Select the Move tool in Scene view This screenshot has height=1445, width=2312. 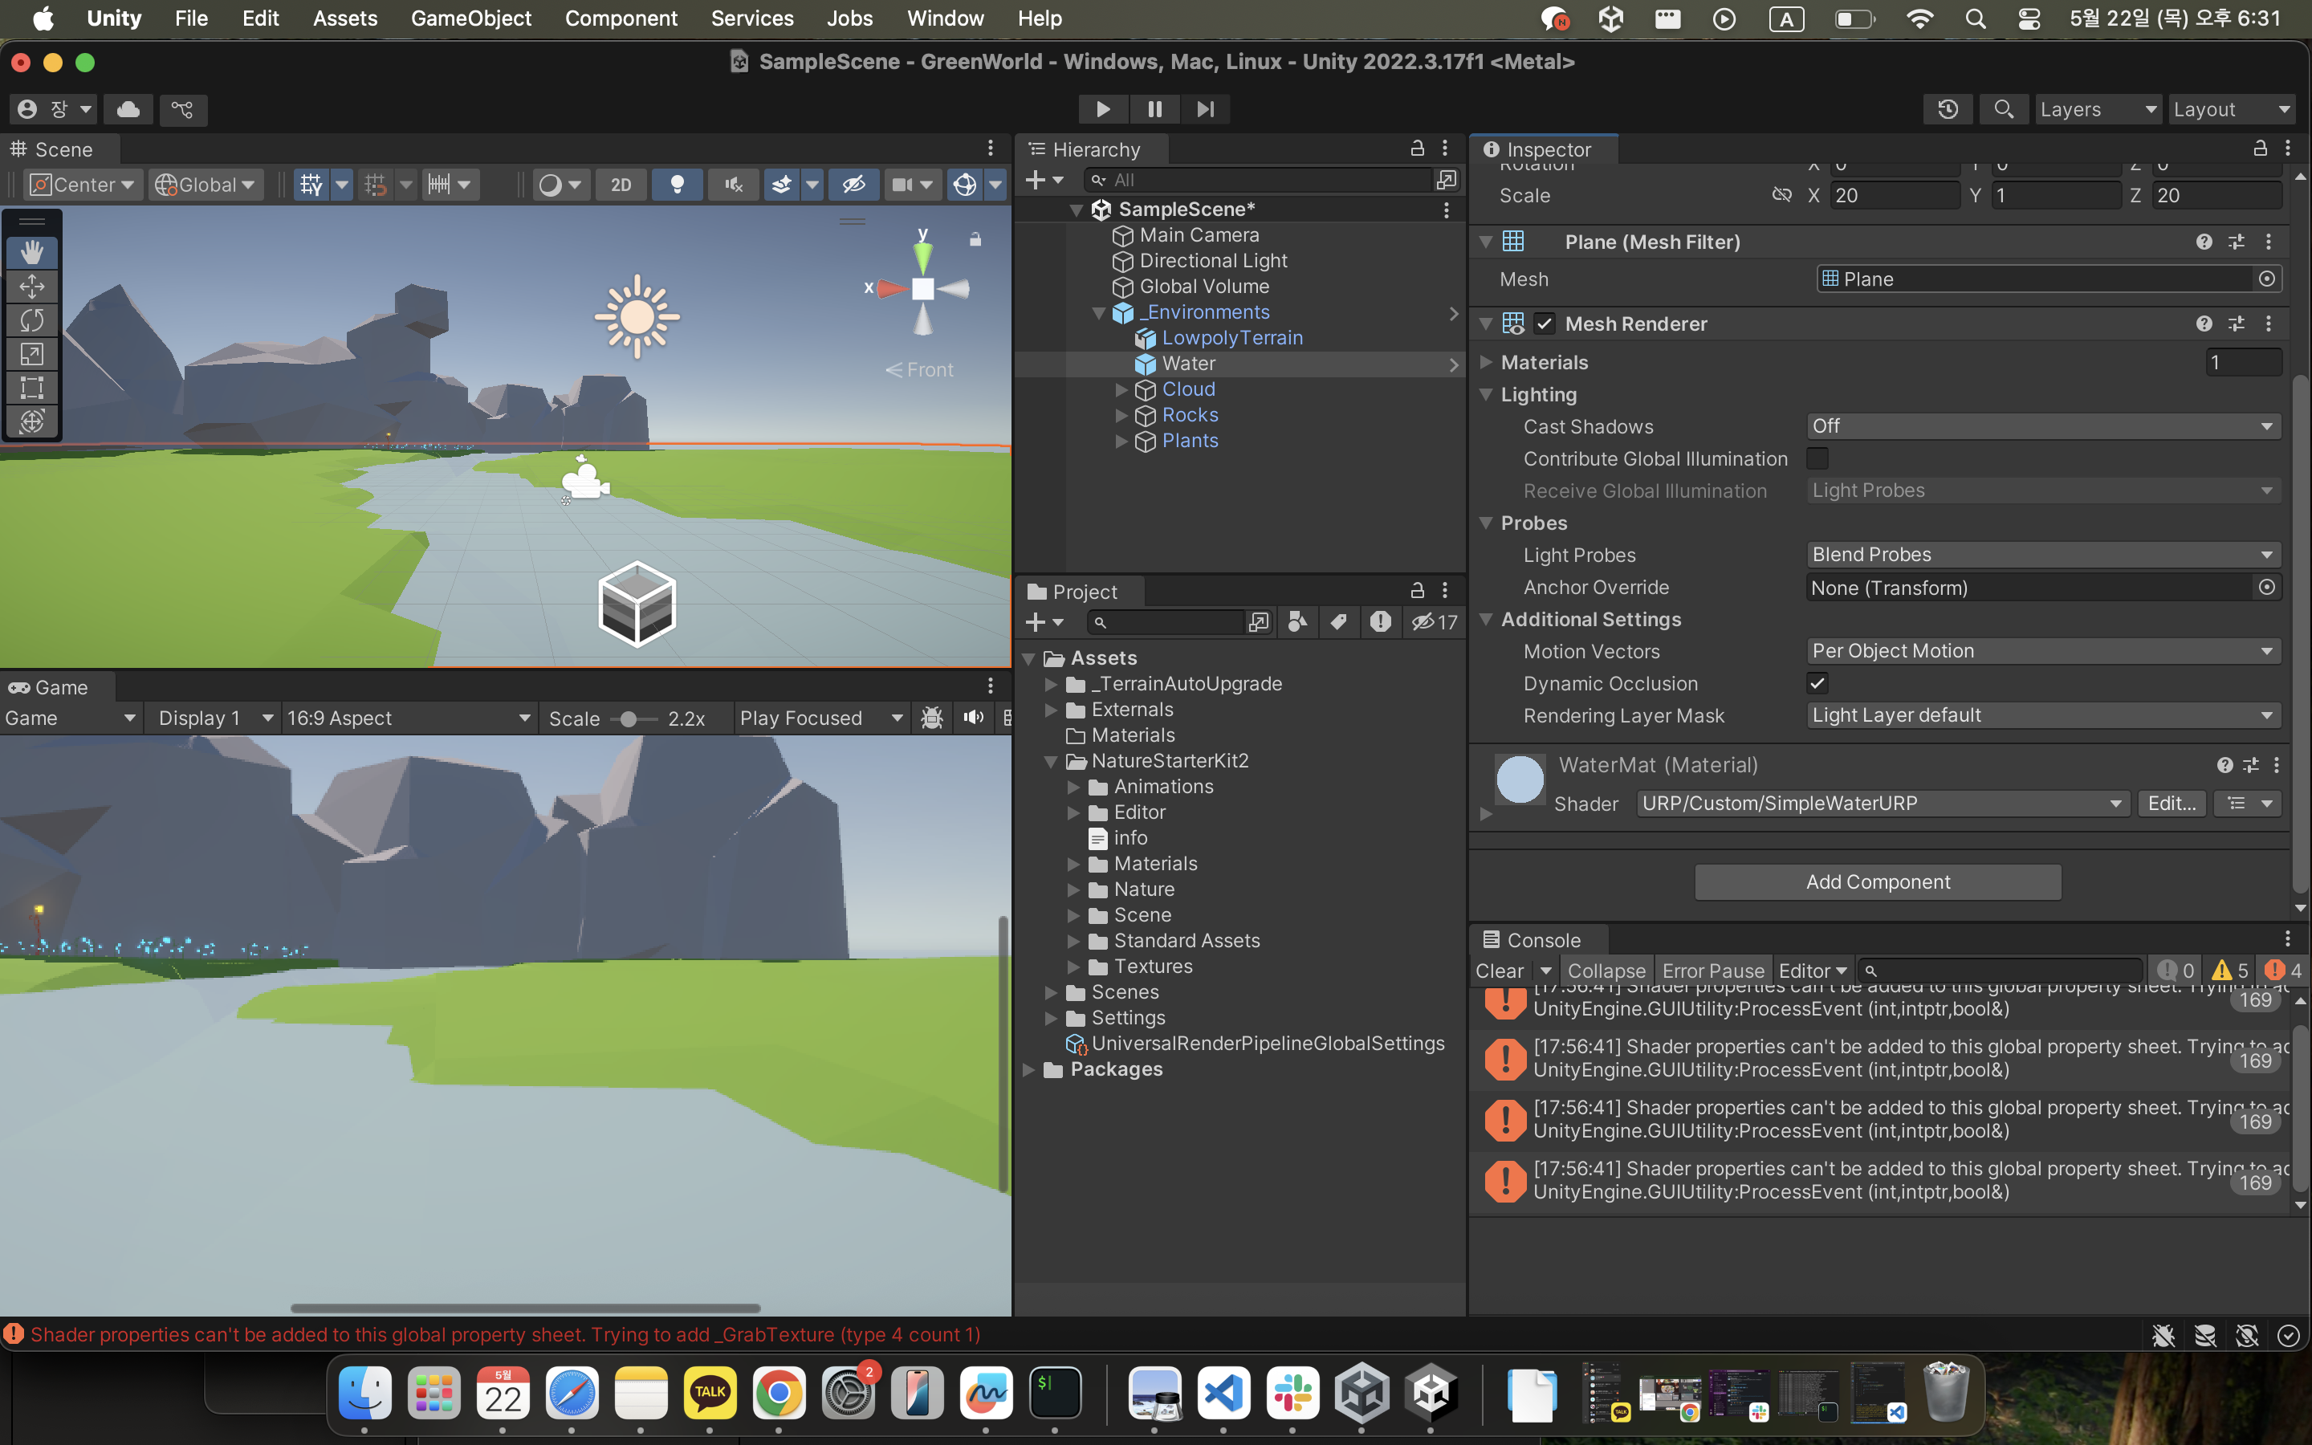click(x=31, y=287)
